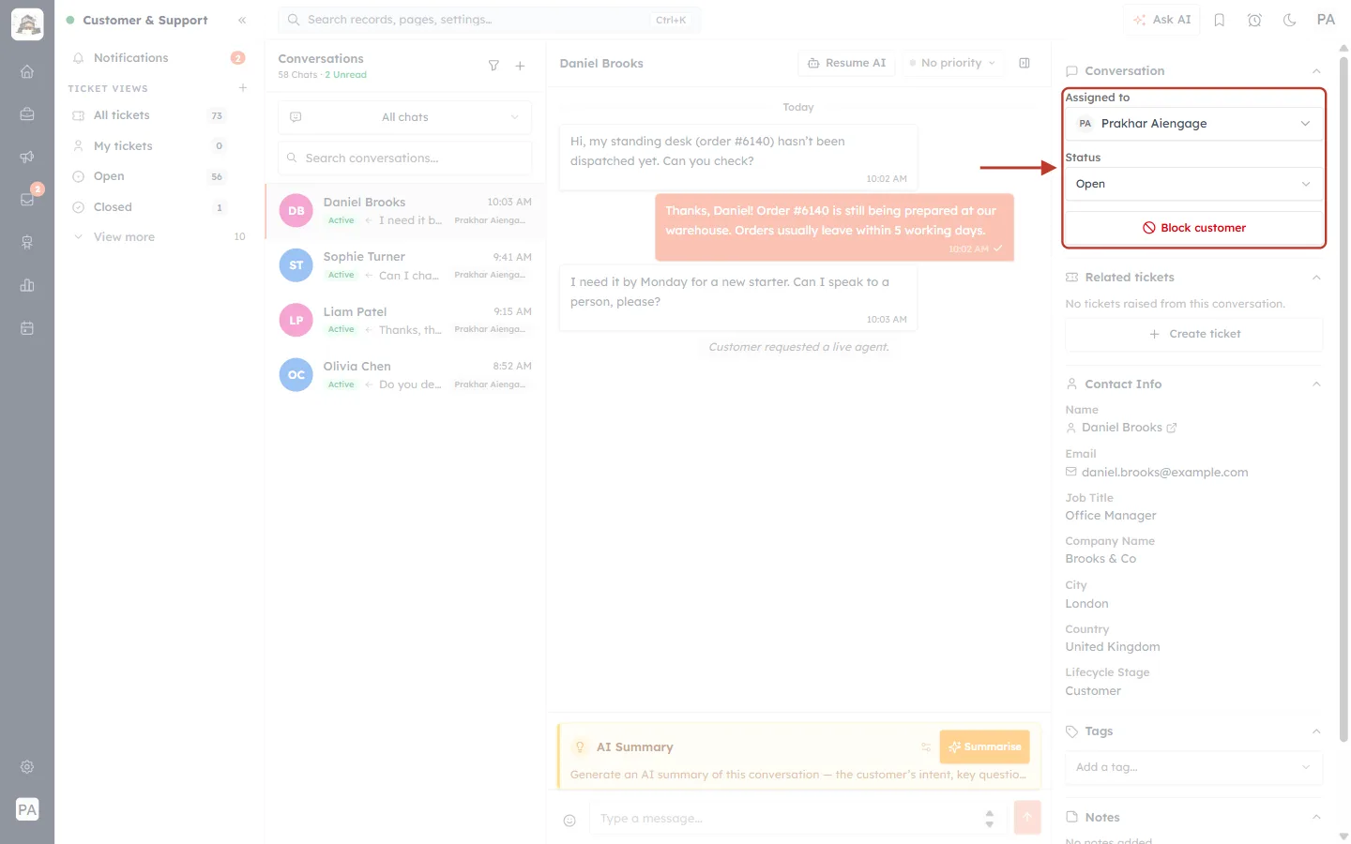Open external link beside Daniel Brooks name
Image resolution: width=1351 pixels, height=844 pixels.
[x=1171, y=428]
